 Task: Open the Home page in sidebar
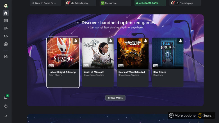coord(6,13)
